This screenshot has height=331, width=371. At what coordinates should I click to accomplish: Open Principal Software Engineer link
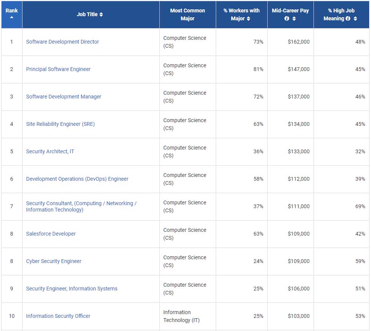(x=58, y=69)
